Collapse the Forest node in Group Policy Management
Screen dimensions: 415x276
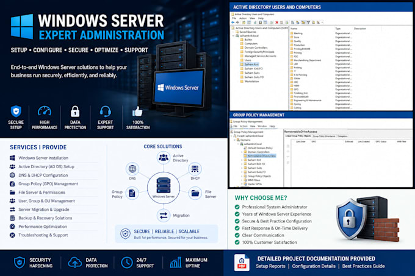tap(231, 136)
